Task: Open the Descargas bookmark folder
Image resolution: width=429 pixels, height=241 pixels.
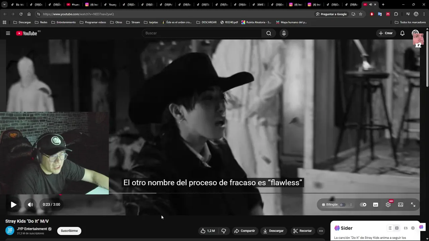Action: coord(22,22)
